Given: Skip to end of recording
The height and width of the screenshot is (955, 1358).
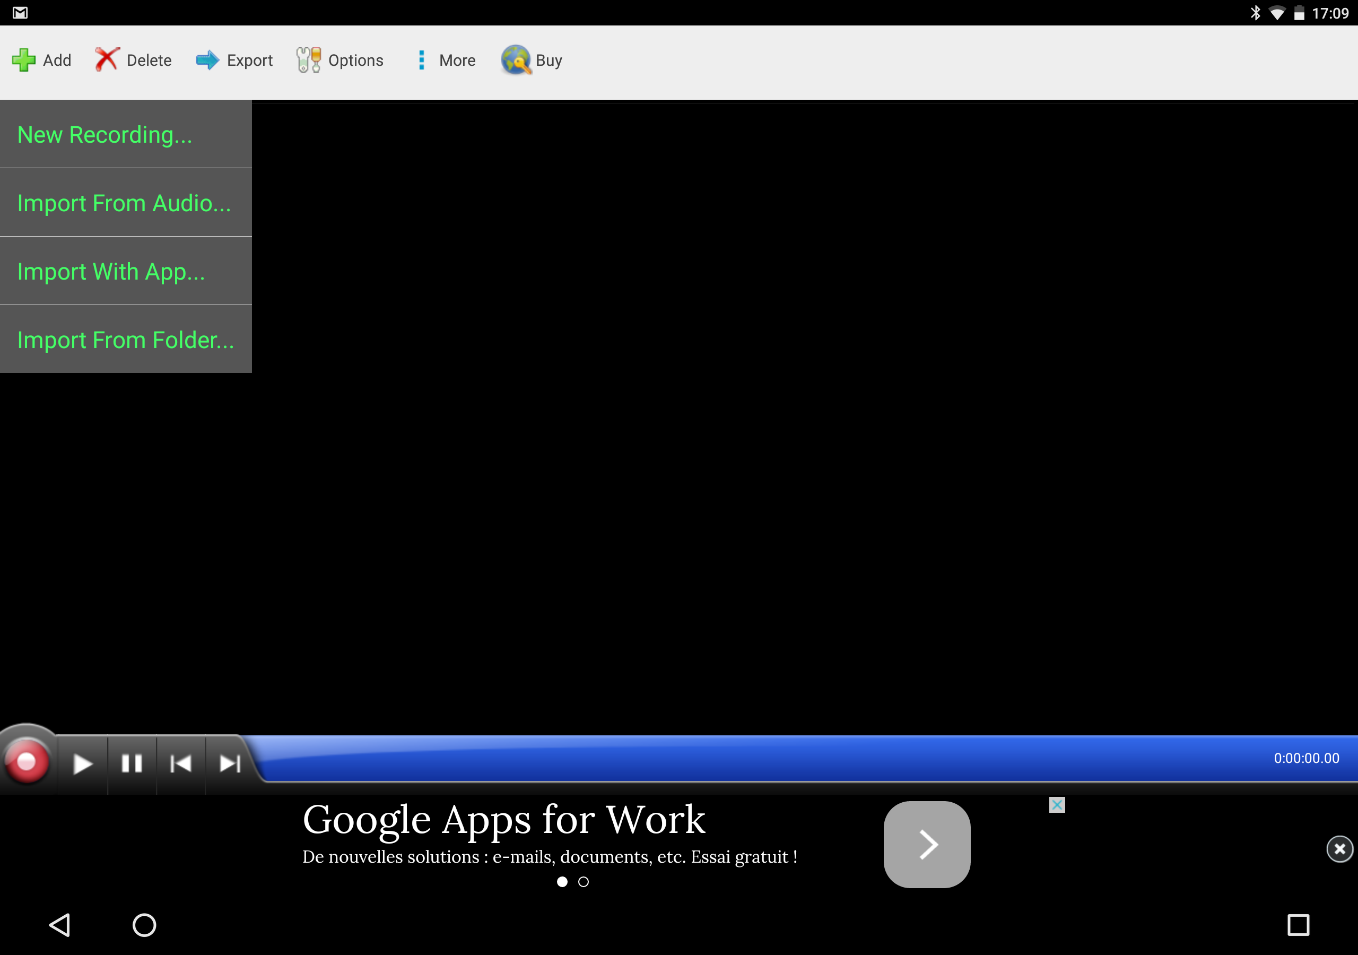Looking at the screenshot, I should [x=230, y=763].
